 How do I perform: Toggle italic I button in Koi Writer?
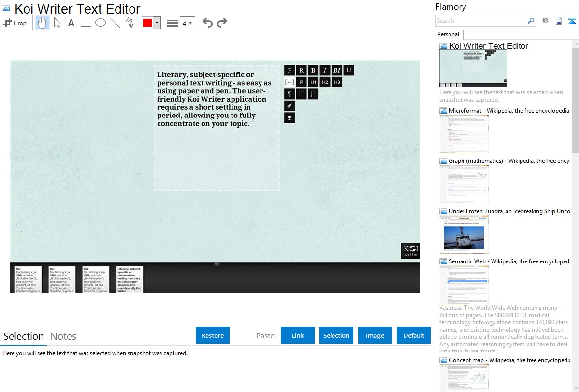(325, 70)
